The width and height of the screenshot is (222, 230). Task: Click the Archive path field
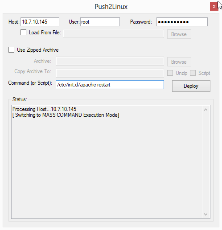110,61
